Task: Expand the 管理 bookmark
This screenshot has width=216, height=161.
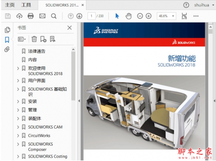Action: click(18, 110)
